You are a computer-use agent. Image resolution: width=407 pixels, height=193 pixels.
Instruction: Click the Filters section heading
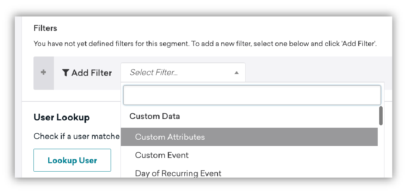(x=45, y=28)
